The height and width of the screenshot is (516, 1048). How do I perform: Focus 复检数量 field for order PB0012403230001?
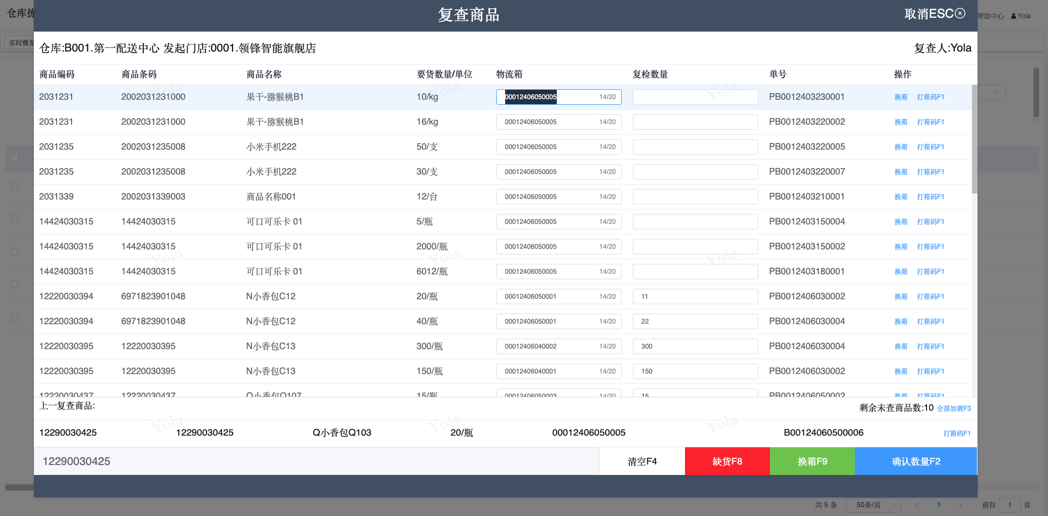[x=695, y=97]
